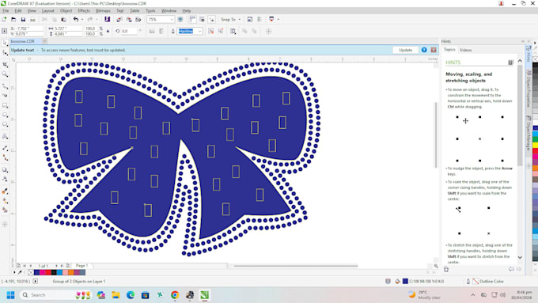Viewport: 538px width, 303px height.
Task: Open the Bitmaps menu
Action: coord(103,10)
